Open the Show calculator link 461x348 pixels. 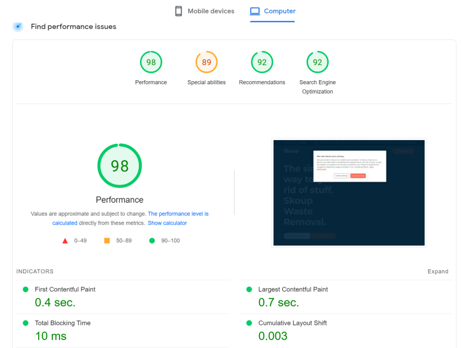tap(167, 223)
